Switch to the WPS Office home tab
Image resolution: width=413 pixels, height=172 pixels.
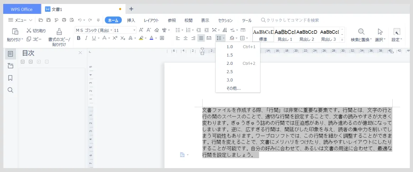22,9
